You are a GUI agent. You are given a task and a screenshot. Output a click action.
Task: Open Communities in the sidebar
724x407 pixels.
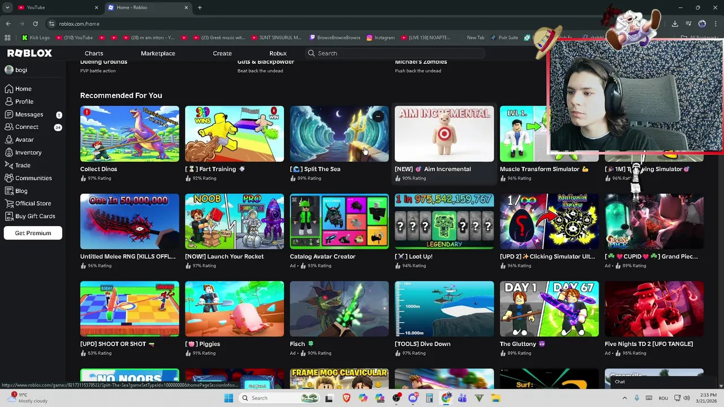[x=33, y=178]
